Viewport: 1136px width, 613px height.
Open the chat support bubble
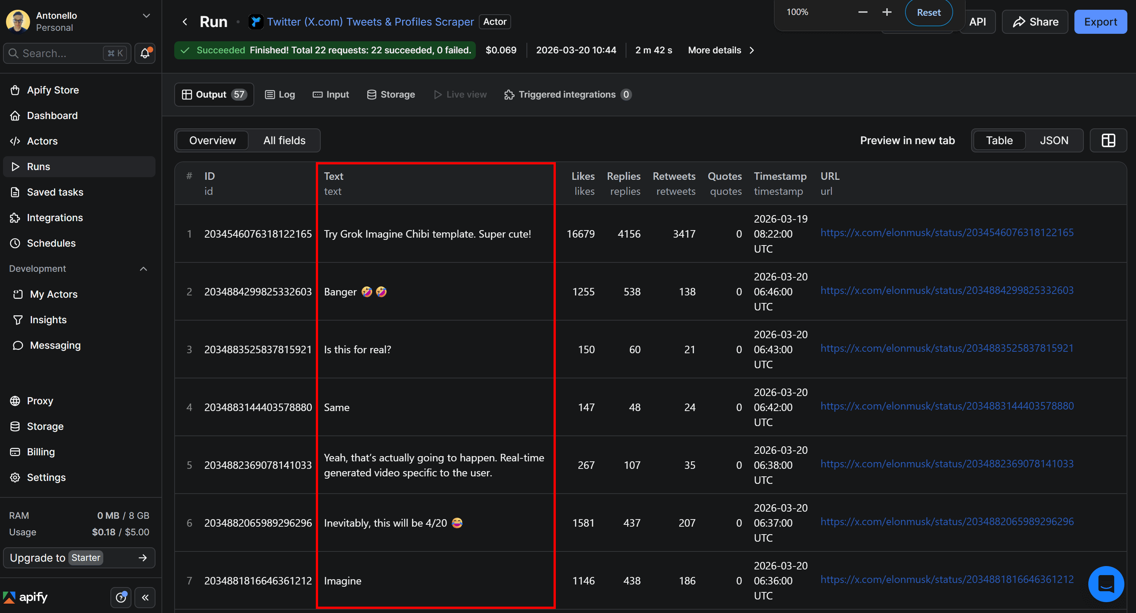pyautogui.click(x=1106, y=584)
